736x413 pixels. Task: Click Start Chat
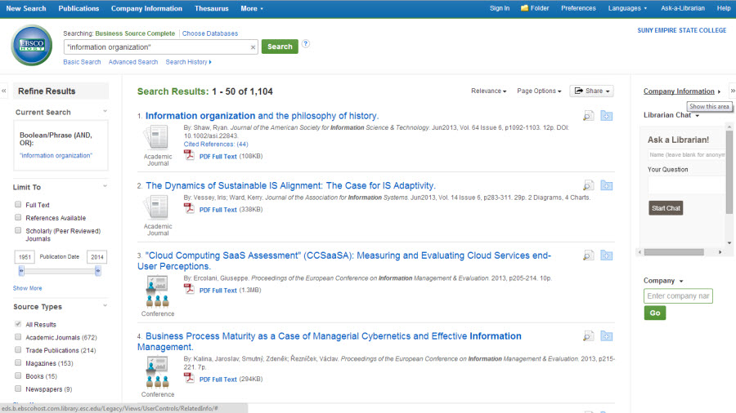tap(666, 208)
